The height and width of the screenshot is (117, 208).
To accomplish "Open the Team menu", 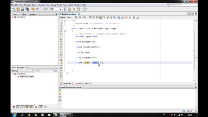I will (x=66, y=5).
